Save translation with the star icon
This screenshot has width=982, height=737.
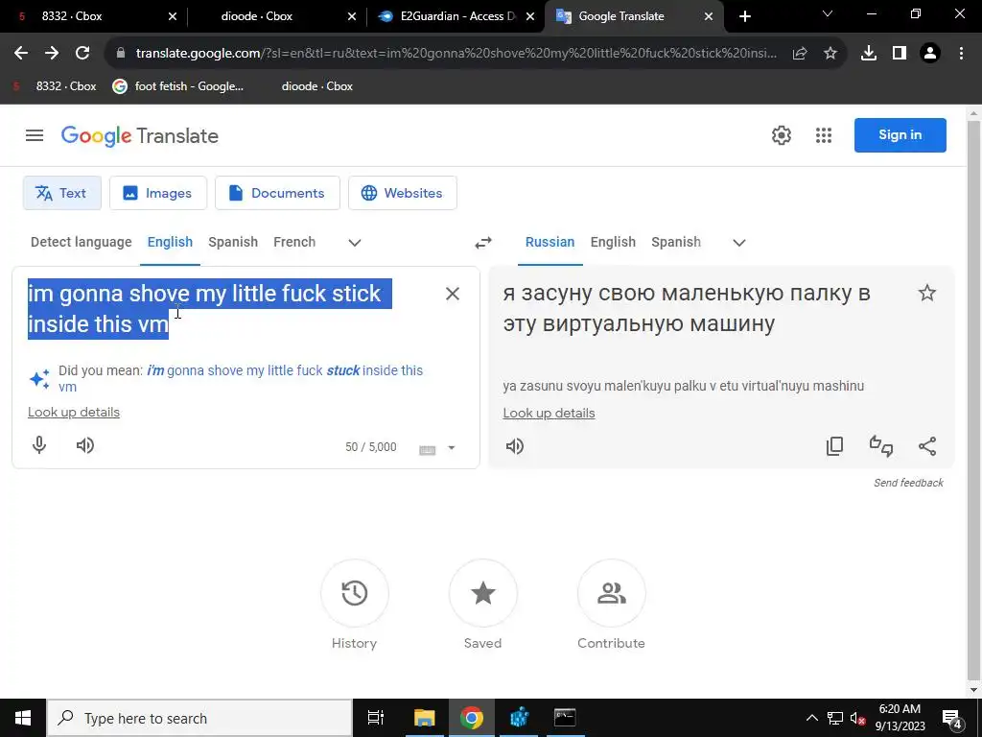[x=927, y=293]
